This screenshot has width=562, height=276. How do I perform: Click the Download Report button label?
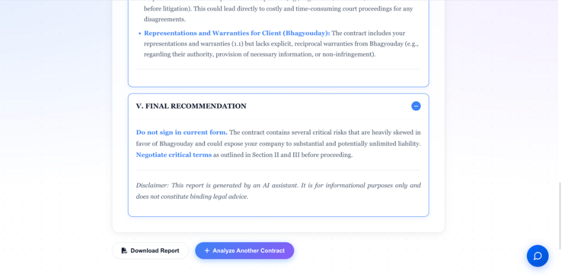tap(155, 251)
